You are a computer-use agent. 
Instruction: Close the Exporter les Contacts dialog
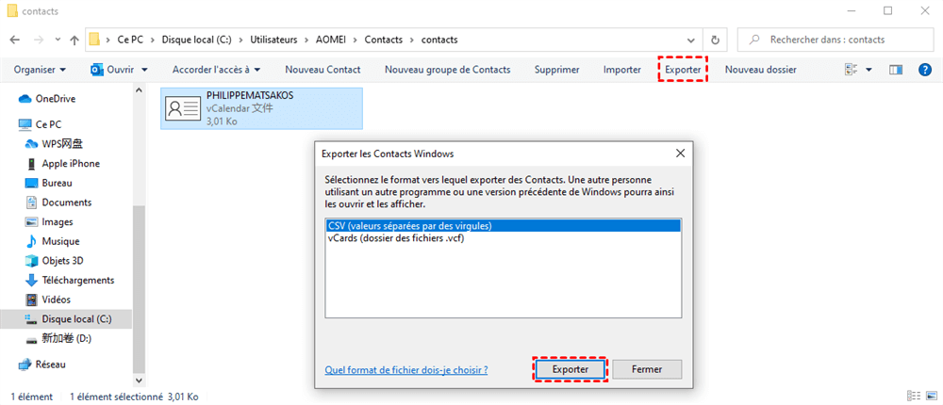pos(680,153)
